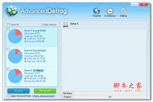
Task: Minimize the AdvancedDefrag window
Action: pos(134,4)
